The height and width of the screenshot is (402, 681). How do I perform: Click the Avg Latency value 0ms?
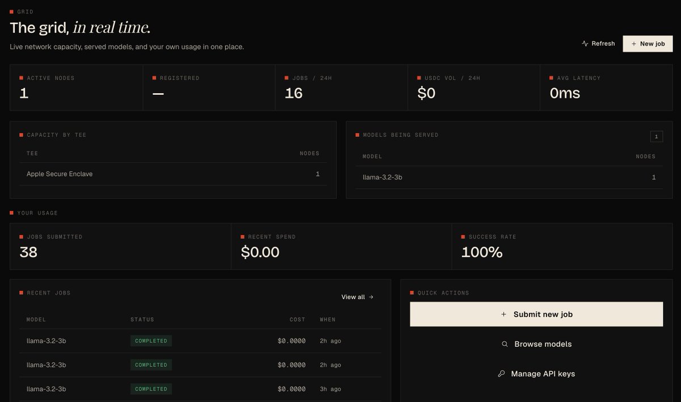[x=565, y=94]
